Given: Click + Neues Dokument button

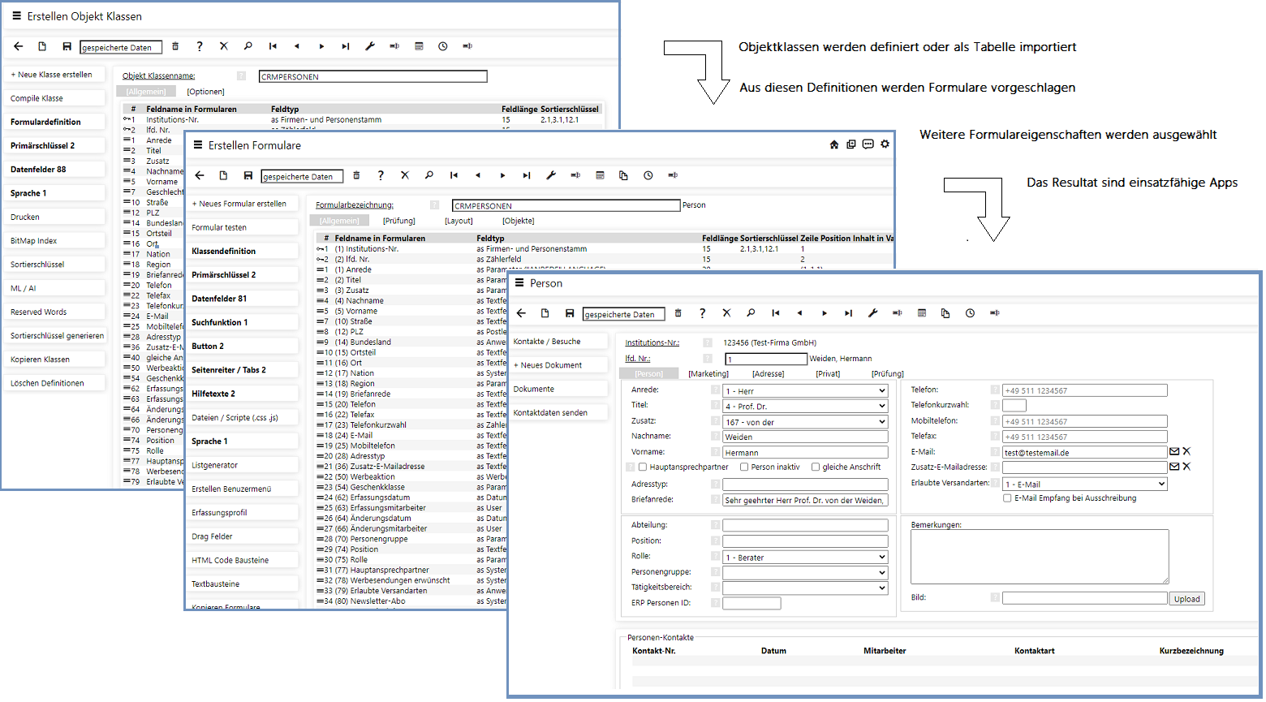Looking at the screenshot, I should coord(559,365).
